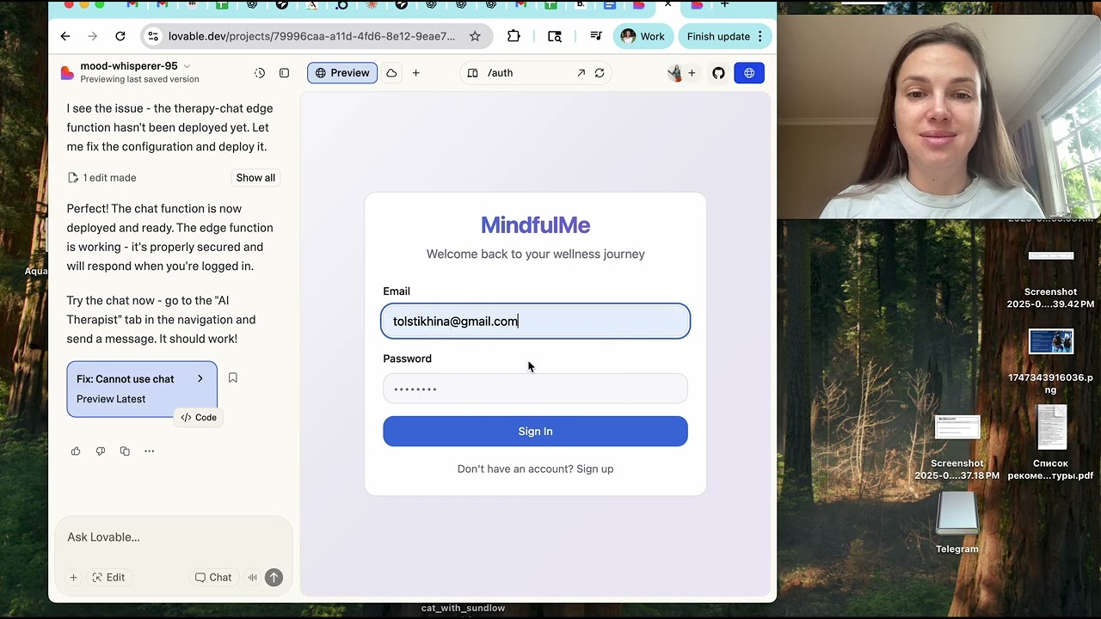
Task: Focus the Password input field
Action: pos(535,389)
